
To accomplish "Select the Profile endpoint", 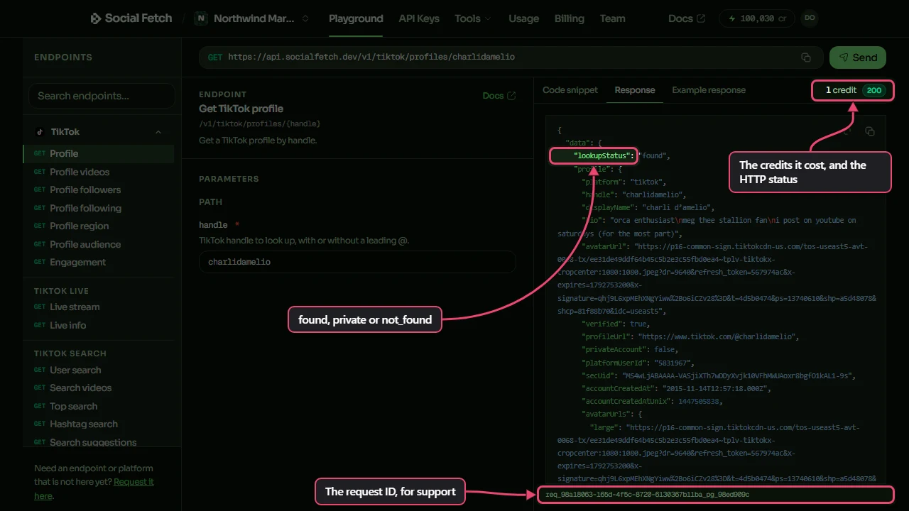I will coord(99,153).
